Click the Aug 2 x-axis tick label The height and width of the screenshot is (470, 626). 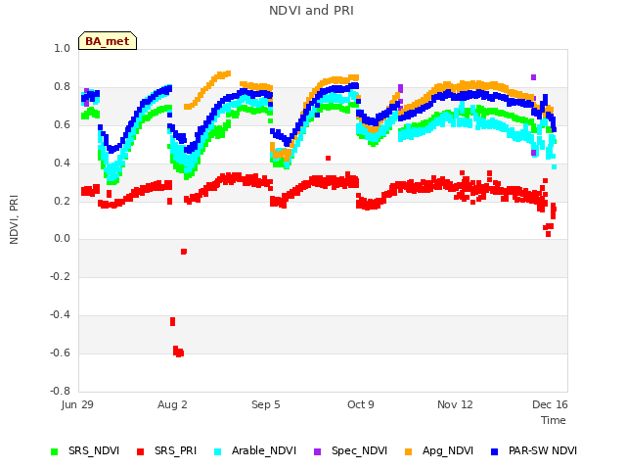coord(172,404)
